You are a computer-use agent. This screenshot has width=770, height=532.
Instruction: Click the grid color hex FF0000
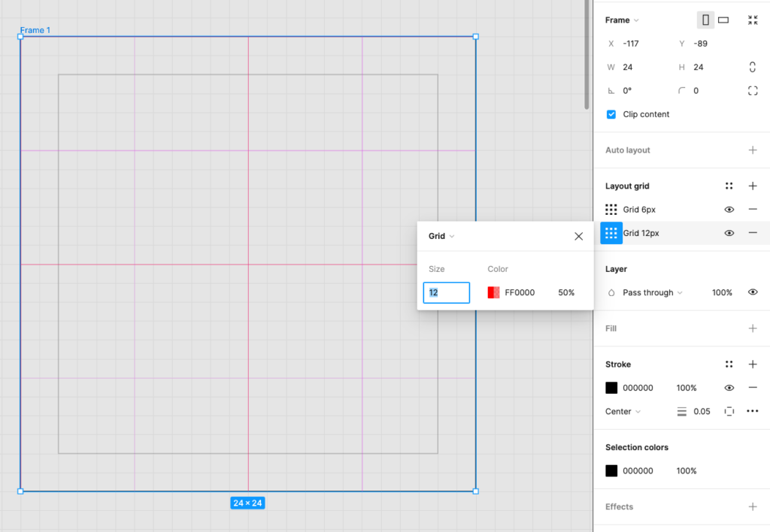pos(520,292)
